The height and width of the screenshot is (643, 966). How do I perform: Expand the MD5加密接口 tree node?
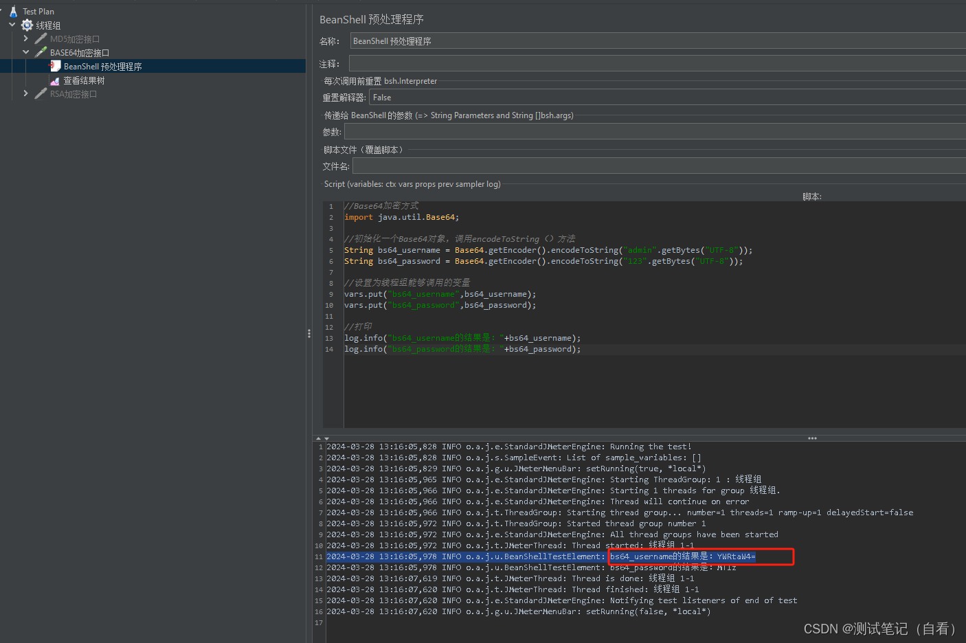click(x=26, y=38)
